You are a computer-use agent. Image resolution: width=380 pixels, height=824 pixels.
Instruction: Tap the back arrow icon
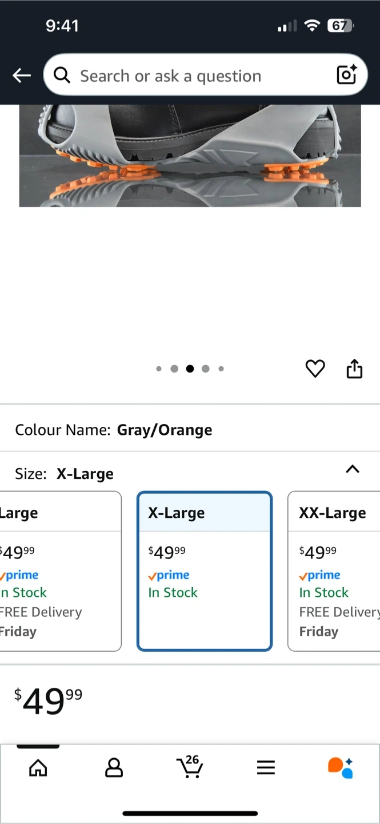pyautogui.click(x=22, y=75)
